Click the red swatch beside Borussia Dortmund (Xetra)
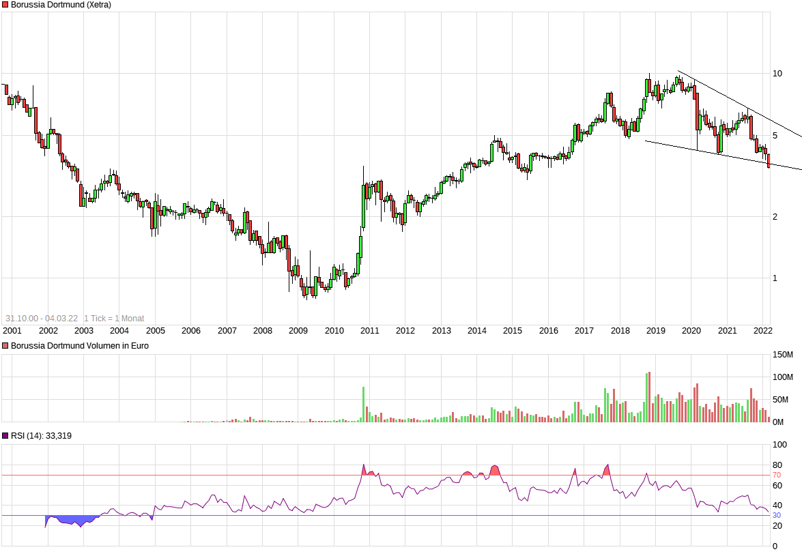The width and height of the screenshot is (802, 556). pyautogui.click(x=6, y=5)
